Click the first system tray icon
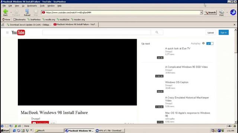The height and width of the screenshot is (133, 238). (x=213, y=130)
